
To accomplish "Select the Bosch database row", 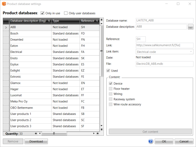I will pos(51,33).
